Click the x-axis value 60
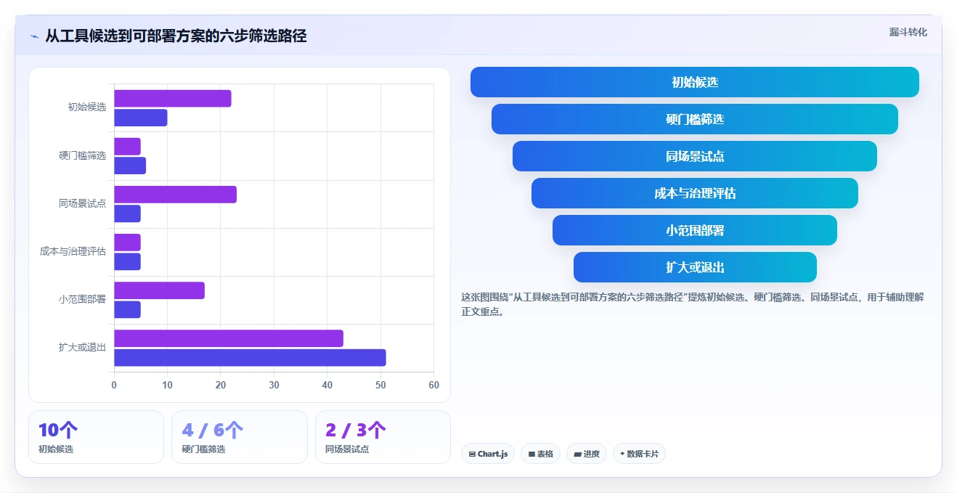Screen dimensions: 957x493 433,386
